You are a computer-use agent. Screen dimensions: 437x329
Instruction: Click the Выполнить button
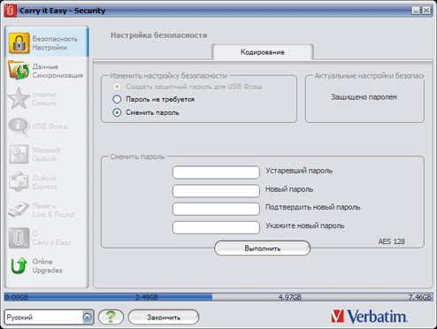262,249
